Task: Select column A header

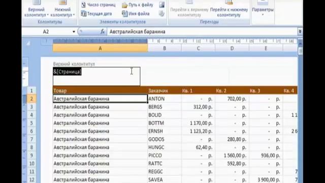Action: pos(100,48)
